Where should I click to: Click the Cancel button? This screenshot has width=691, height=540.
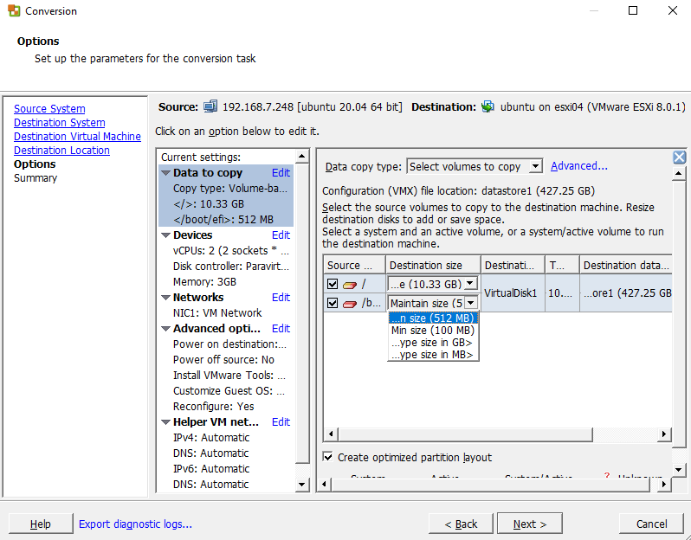651,524
